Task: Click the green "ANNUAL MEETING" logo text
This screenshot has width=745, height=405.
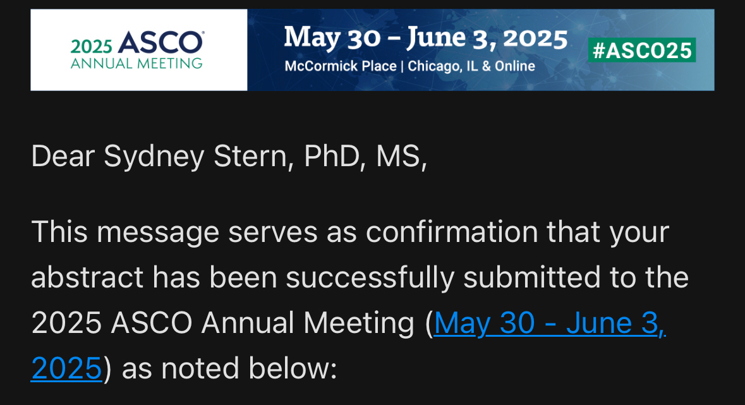Action: click(137, 63)
